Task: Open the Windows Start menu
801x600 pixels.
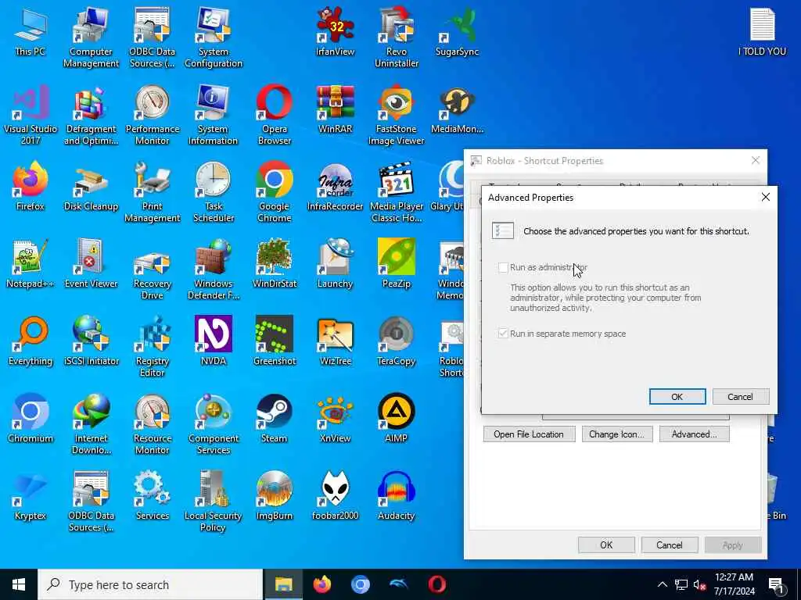Action: 19,584
